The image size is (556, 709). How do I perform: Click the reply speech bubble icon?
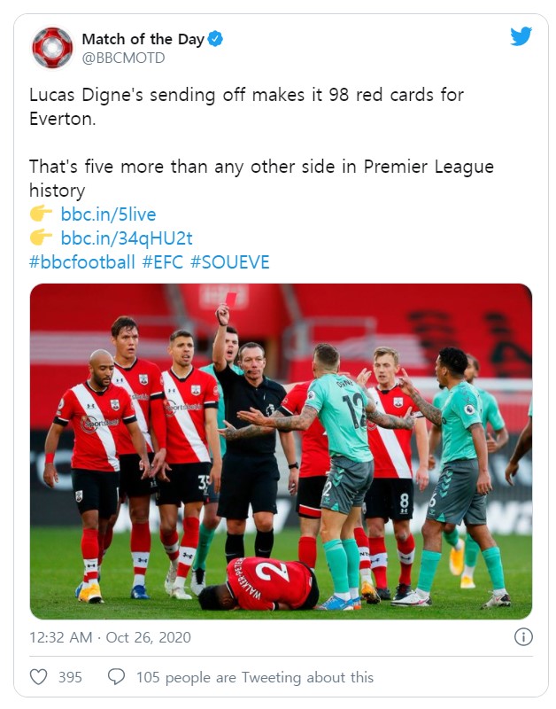117,677
